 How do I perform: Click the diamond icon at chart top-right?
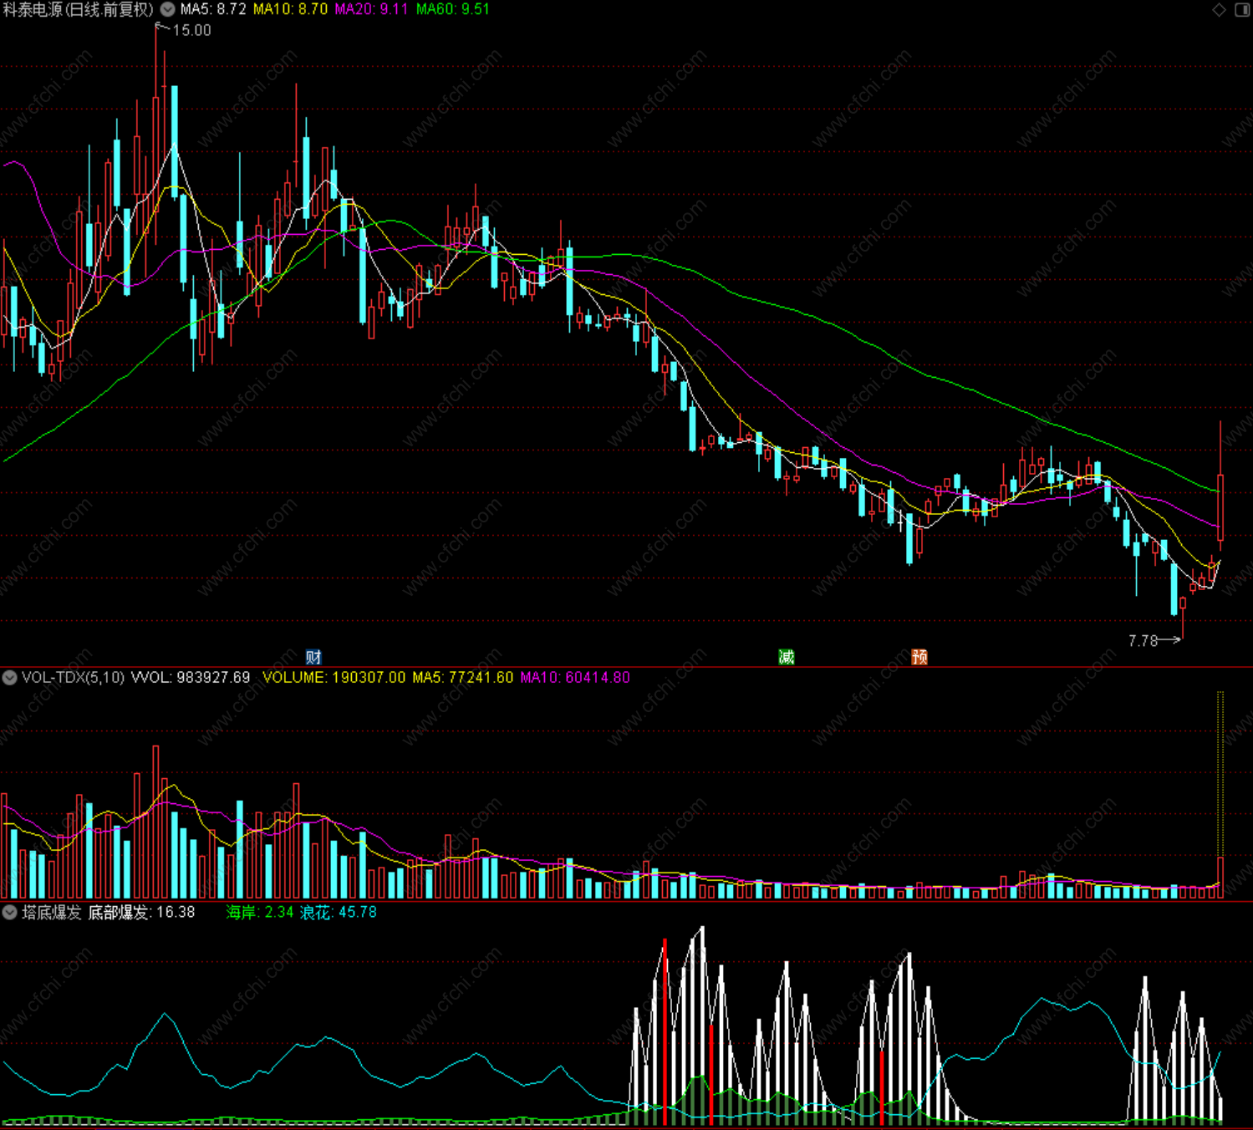1219,10
